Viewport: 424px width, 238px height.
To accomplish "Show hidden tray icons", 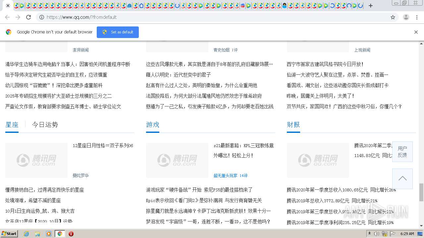I will [x=370, y=234].
